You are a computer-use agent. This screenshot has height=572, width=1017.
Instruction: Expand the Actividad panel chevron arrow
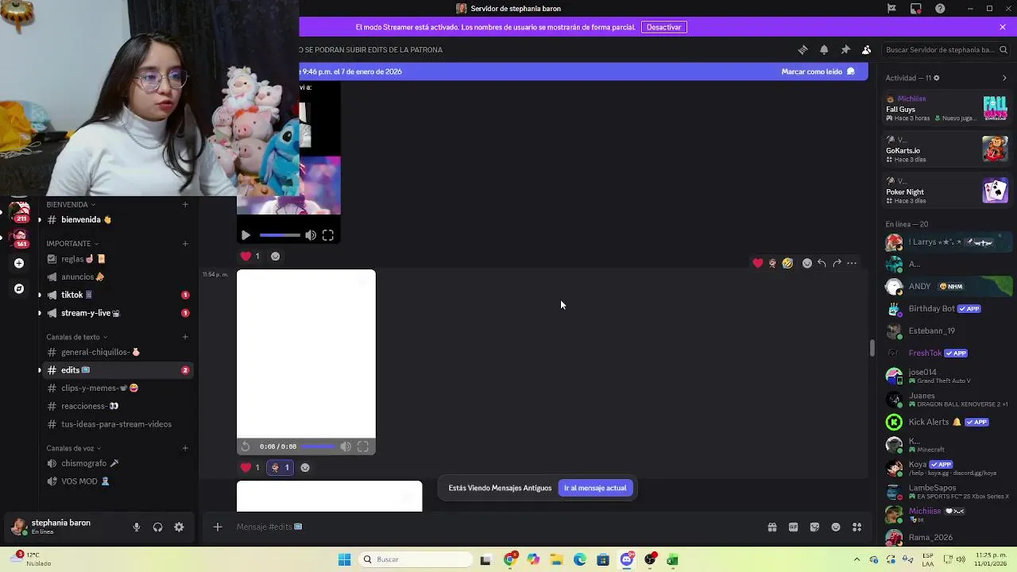1004,78
